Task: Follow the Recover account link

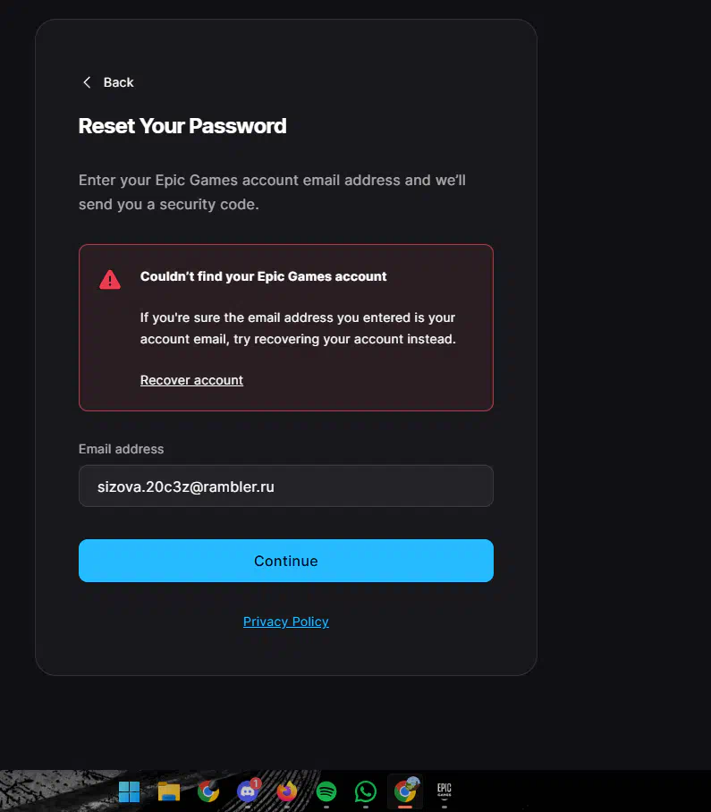Action: pos(191,380)
